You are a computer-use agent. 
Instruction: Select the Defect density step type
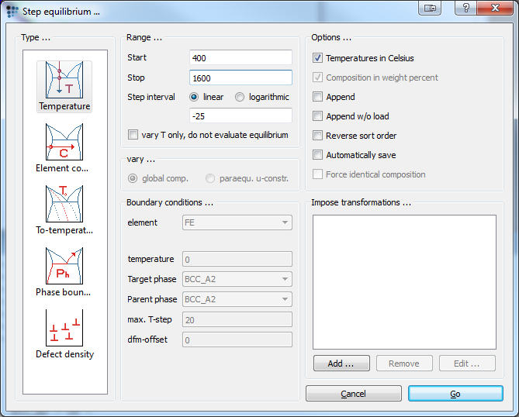pos(64,329)
